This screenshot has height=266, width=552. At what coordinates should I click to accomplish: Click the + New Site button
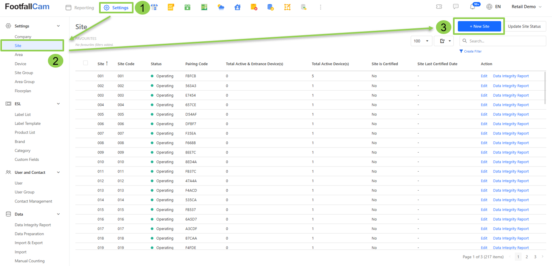[x=479, y=26]
